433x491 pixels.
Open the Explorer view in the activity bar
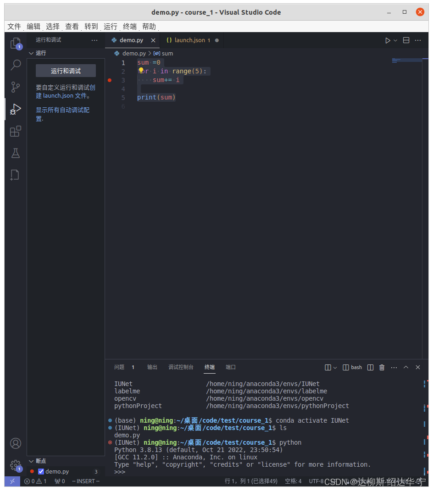16,42
